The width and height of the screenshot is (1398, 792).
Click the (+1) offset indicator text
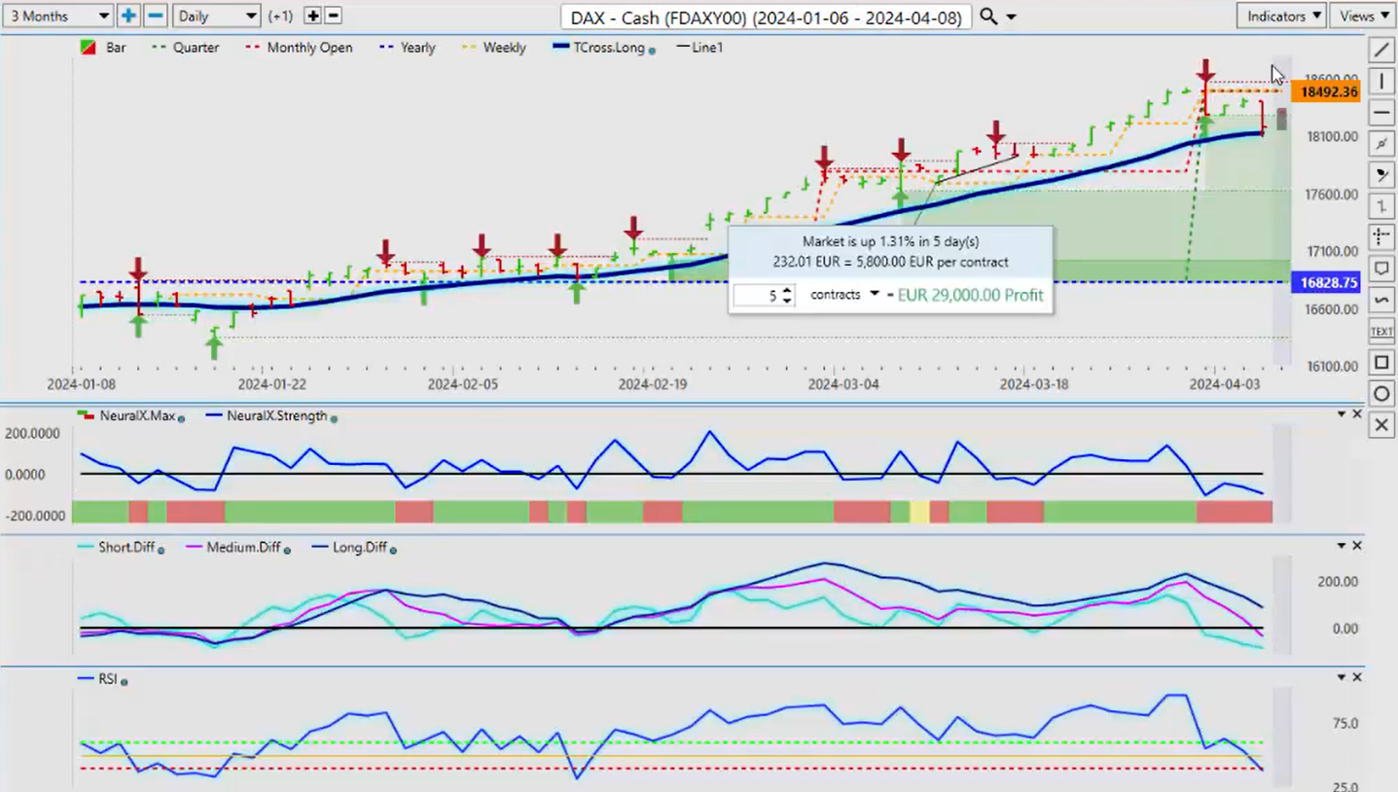point(282,17)
